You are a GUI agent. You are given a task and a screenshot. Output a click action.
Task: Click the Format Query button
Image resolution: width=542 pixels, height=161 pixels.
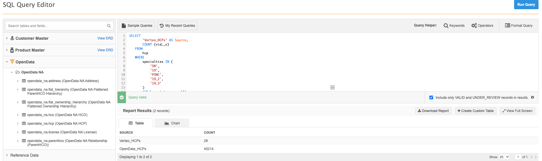point(519,26)
